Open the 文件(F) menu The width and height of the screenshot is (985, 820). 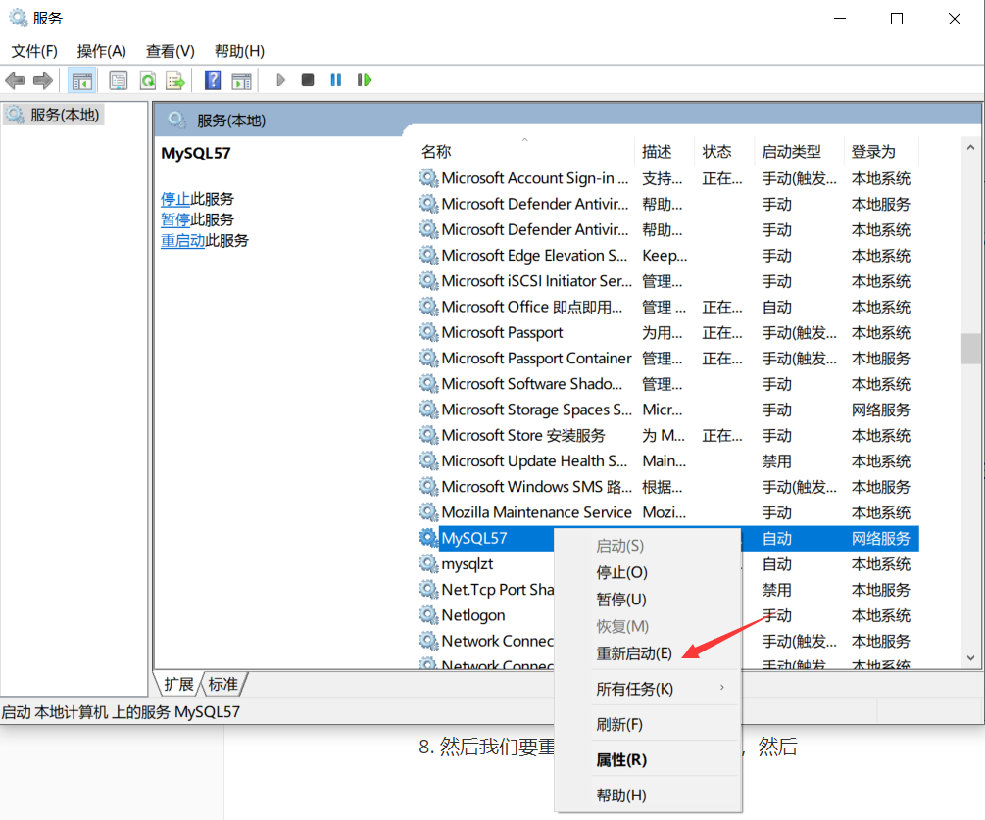tap(34, 51)
